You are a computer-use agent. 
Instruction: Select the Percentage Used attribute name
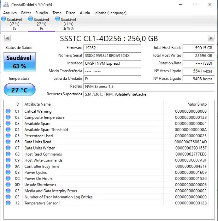click(38, 136)
